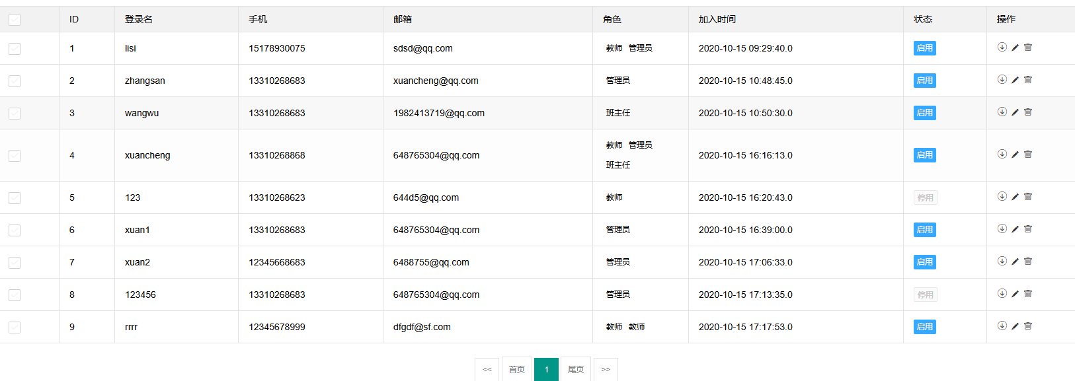Click the 登录名 column header

[x=139, y=19]
